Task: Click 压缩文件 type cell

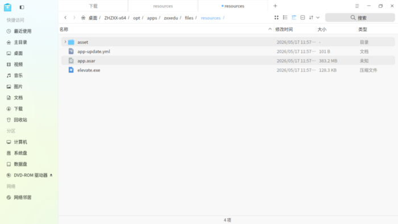Action: pyautogui.click(x=368, y=70)
